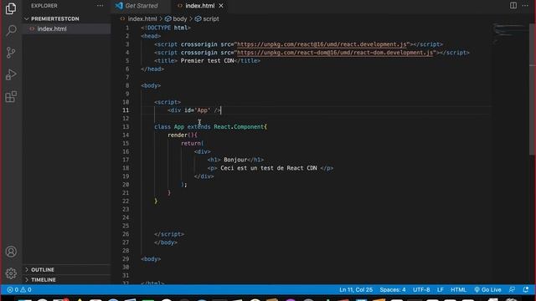Open the Run and Debug view
This screenshot has width=536, height=301.
tap(11, 74)
